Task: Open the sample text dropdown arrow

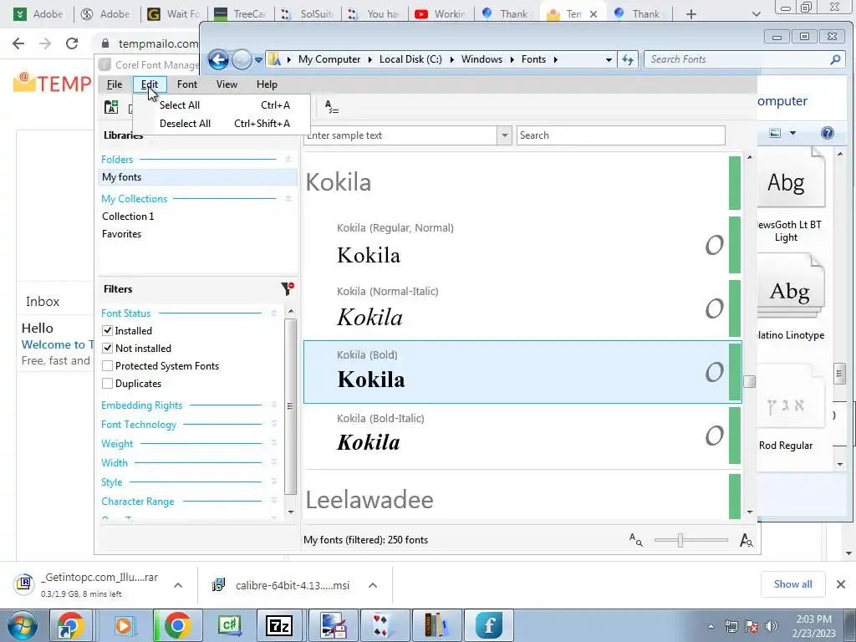Action: 504,135
